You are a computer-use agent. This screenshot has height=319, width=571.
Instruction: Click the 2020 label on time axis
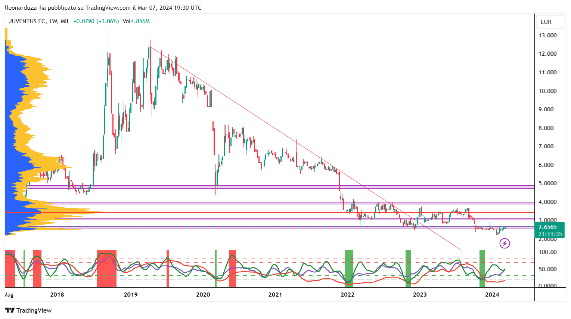(x=203, y=294)
